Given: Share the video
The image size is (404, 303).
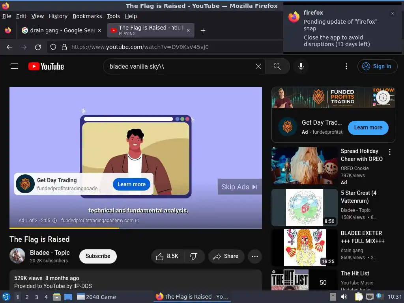Looking at the screenshot, I should (226, 256).
